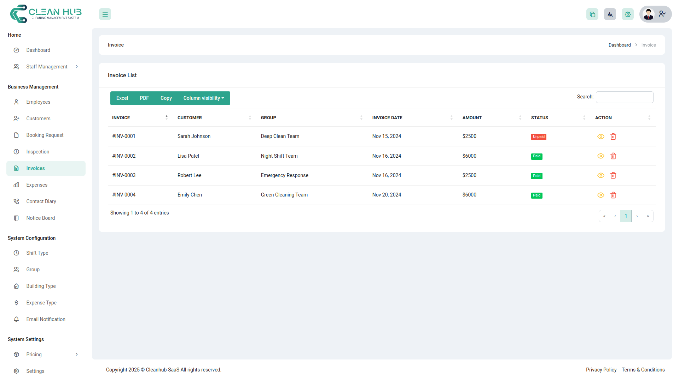View invoice #INV-0002 using eye icon
Viewport: 679px width, 381px height.
601,156
